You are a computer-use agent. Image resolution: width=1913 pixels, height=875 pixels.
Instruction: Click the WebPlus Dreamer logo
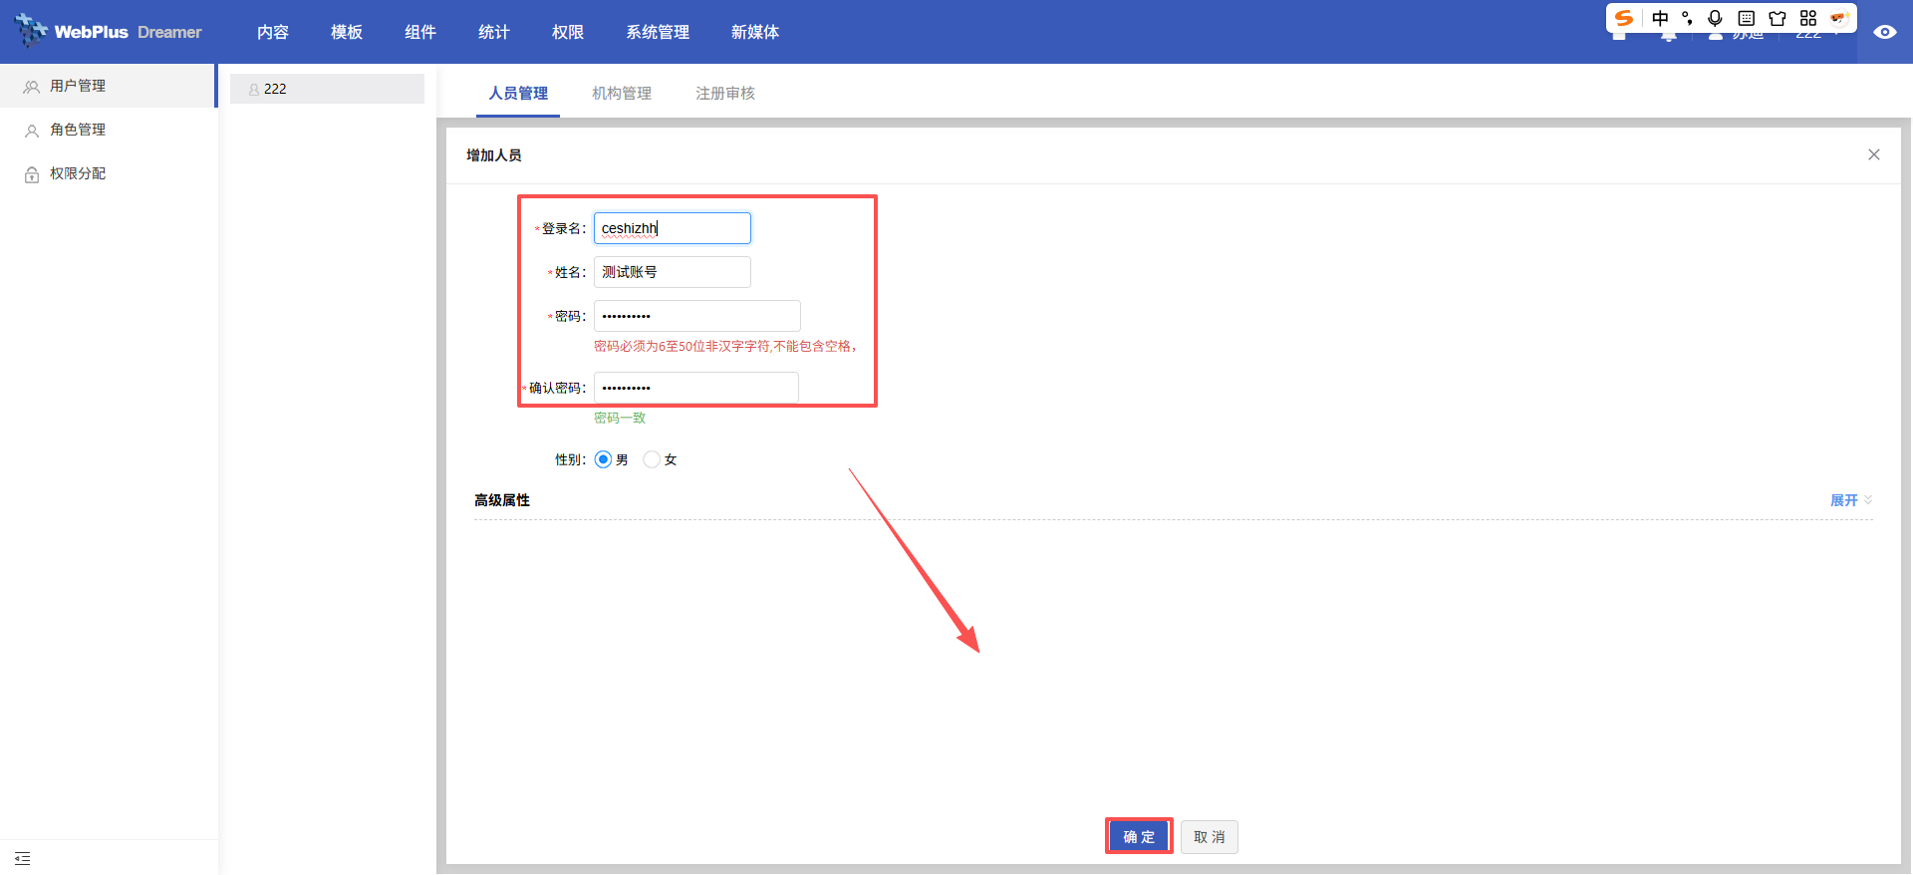tap(109, 32)
